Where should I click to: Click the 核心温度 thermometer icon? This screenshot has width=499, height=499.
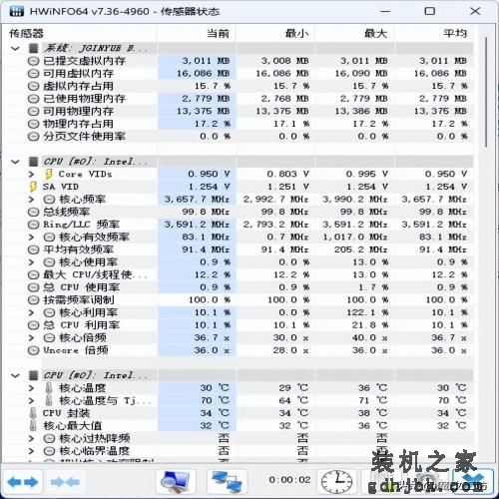click(x=49, y=388)
